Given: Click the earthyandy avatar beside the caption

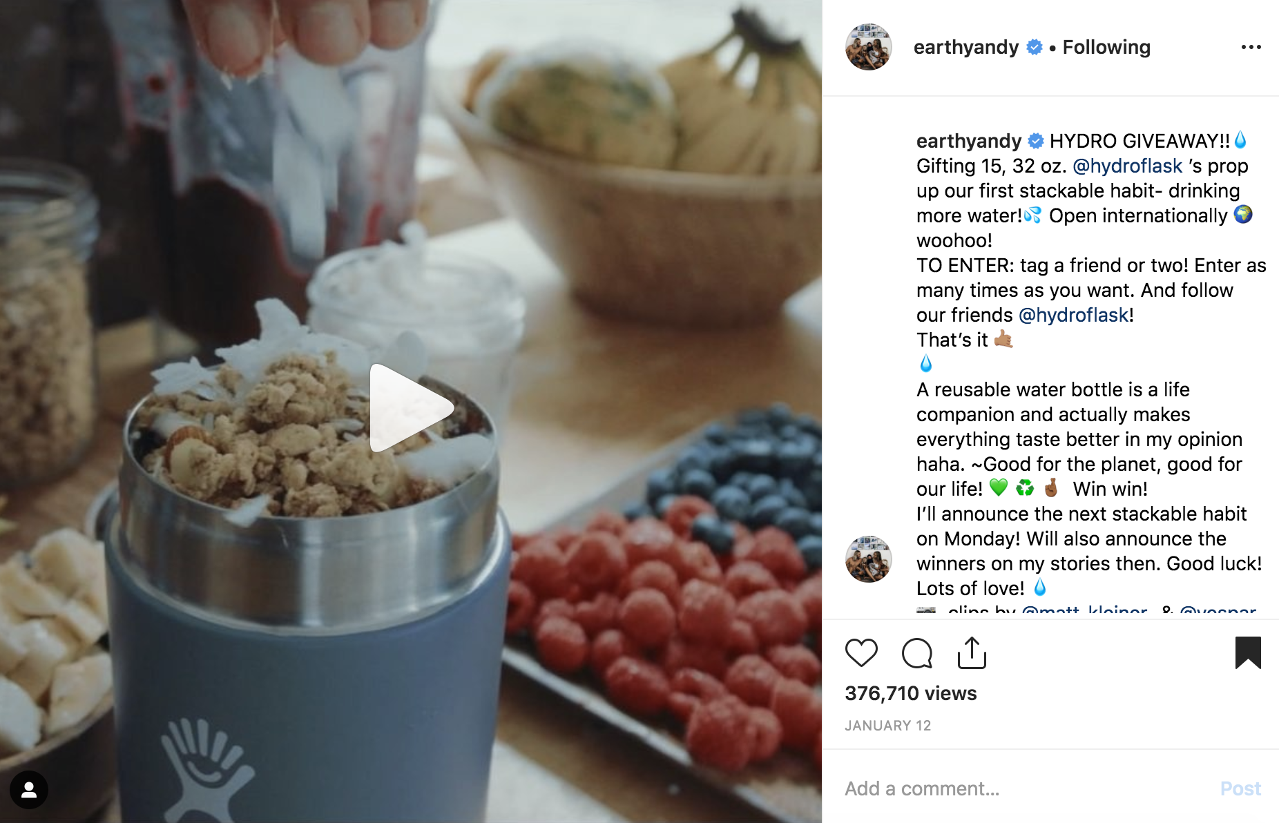Looking at the screenshot, I should click(869, 559).
